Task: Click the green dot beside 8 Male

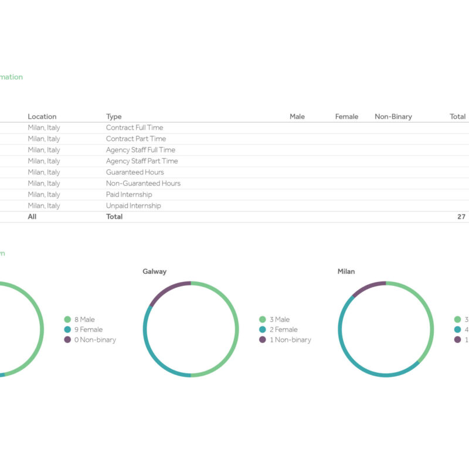Action: pos(67,320)
